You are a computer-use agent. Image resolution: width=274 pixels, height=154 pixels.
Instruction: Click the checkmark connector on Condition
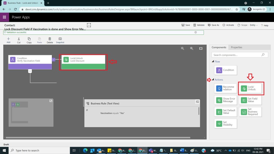54,59
